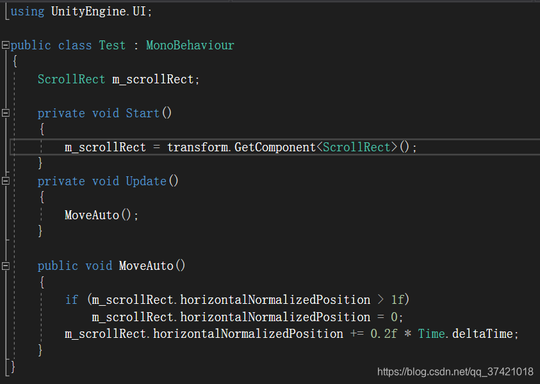
Task: Click the 0.2f value in the increment line
Action: 384,333
